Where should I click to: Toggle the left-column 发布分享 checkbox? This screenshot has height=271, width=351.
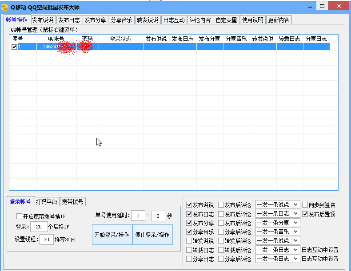coord(189,223)
